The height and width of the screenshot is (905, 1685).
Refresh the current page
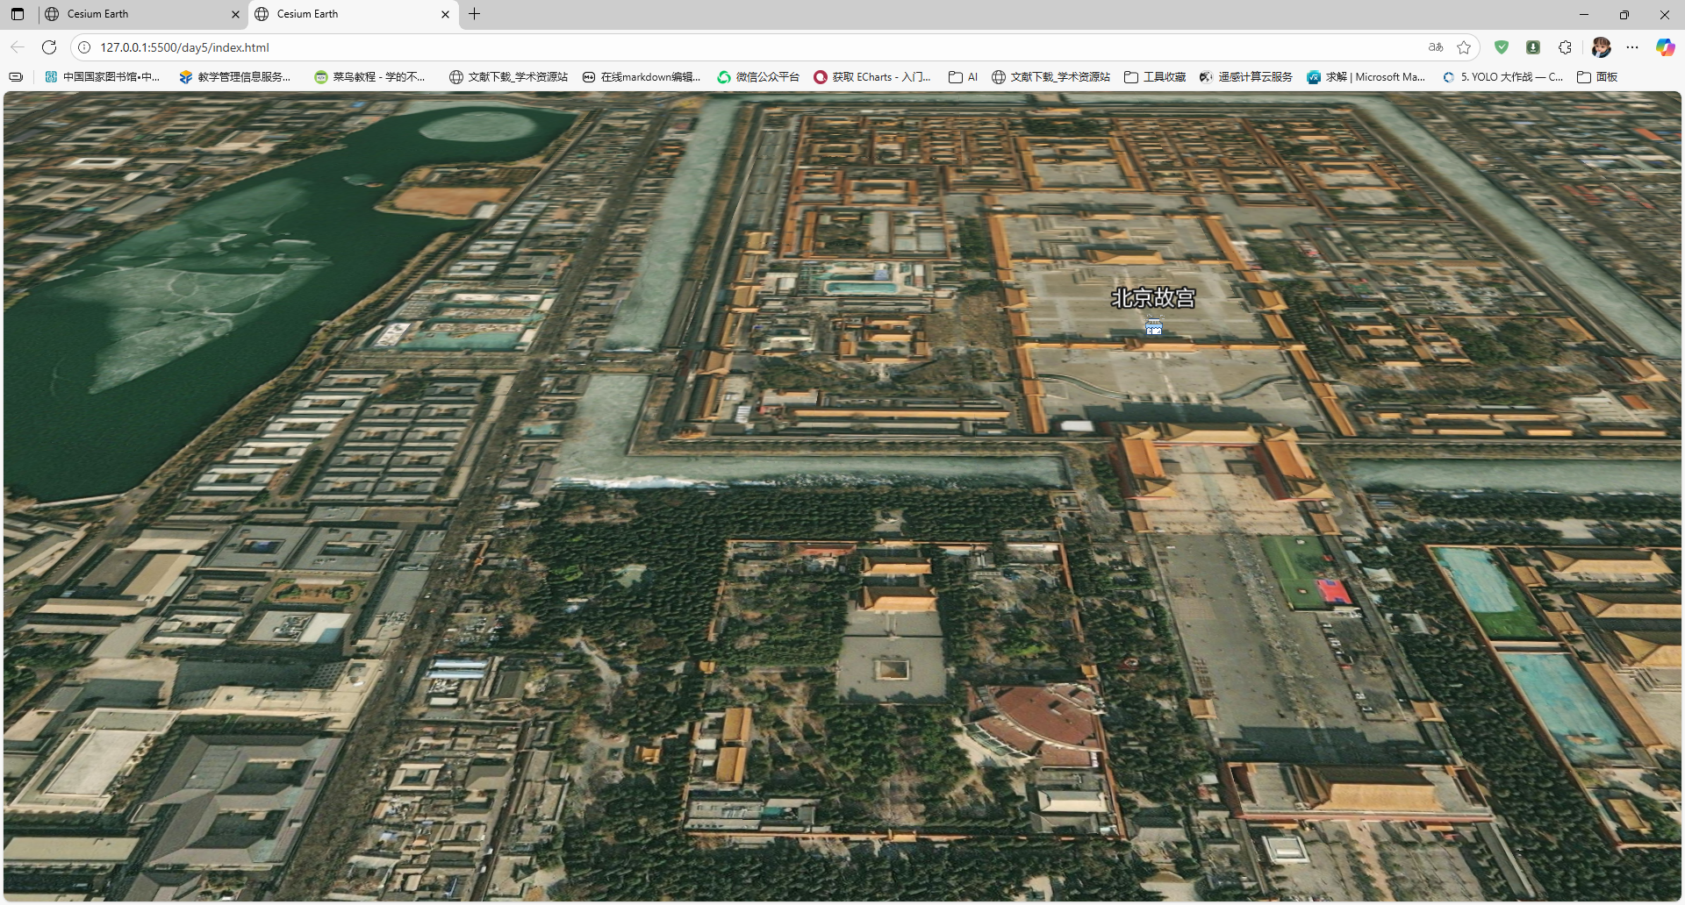pyautogui.click(x=49, y=47)
